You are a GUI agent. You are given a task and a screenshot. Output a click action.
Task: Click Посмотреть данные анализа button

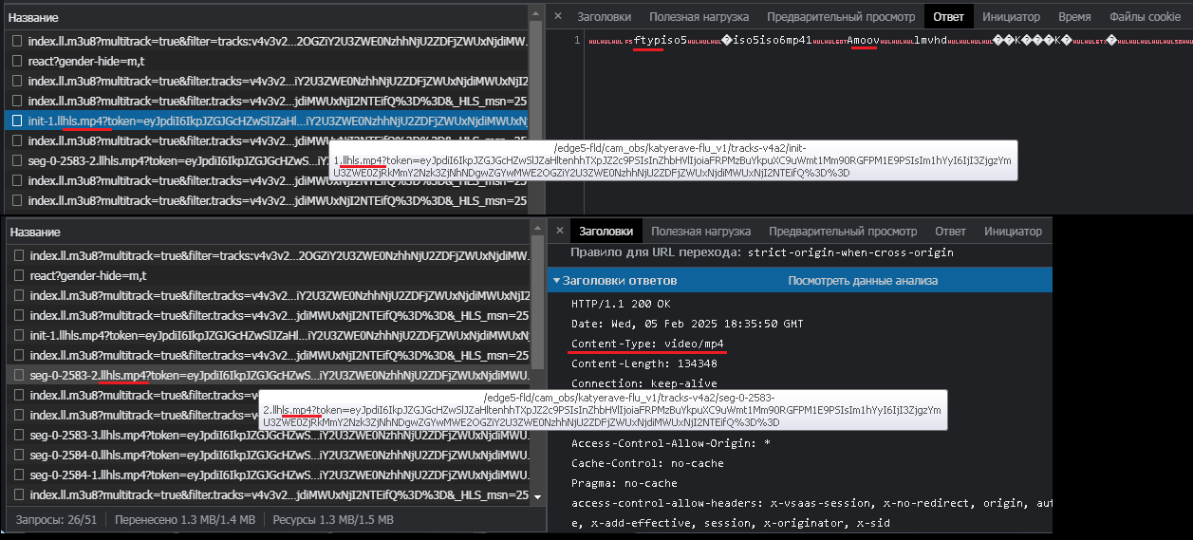[862, 281]
